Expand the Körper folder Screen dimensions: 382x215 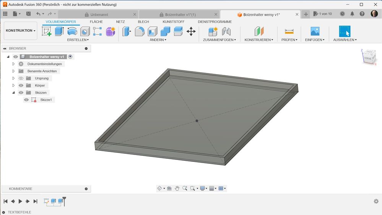(13, 85)
